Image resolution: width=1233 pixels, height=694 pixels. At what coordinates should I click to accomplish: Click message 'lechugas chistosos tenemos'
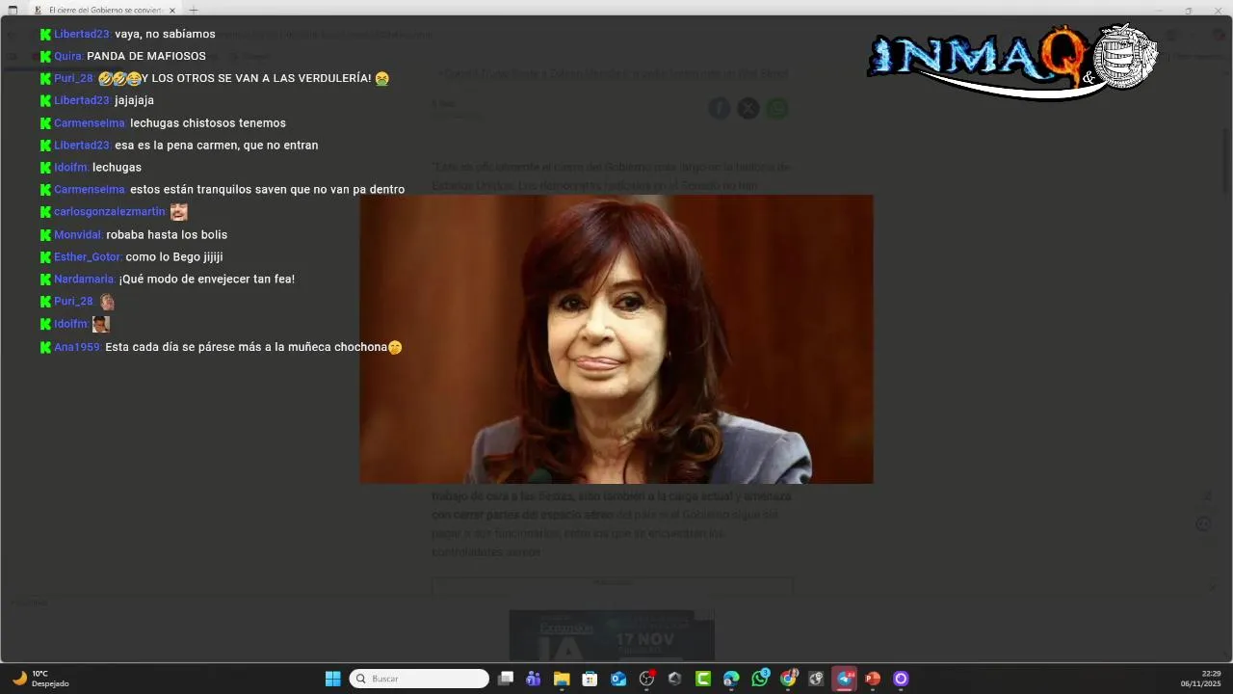tap(208, 123)
